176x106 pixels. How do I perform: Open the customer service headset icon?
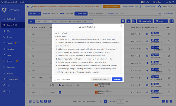coord(148,2)
